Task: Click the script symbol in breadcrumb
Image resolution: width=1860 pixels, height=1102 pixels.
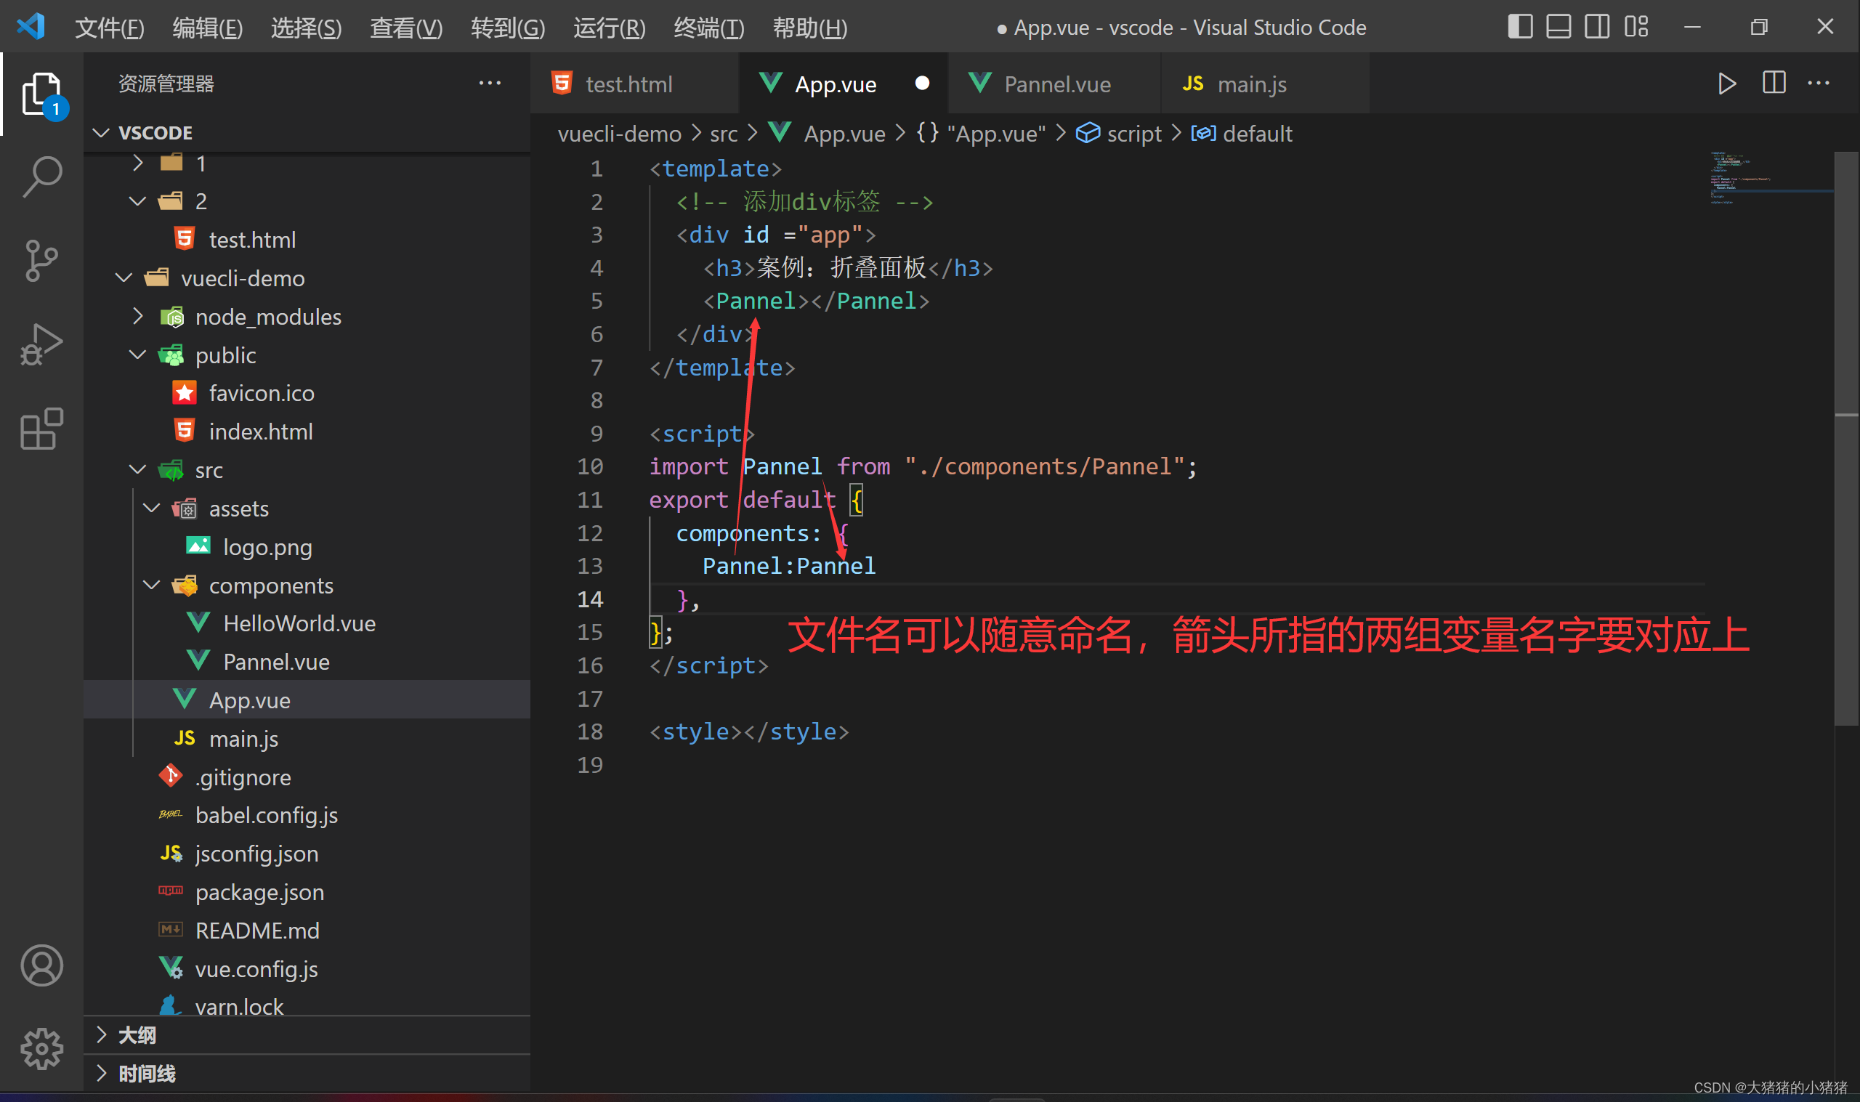Action: point(1120,134)
